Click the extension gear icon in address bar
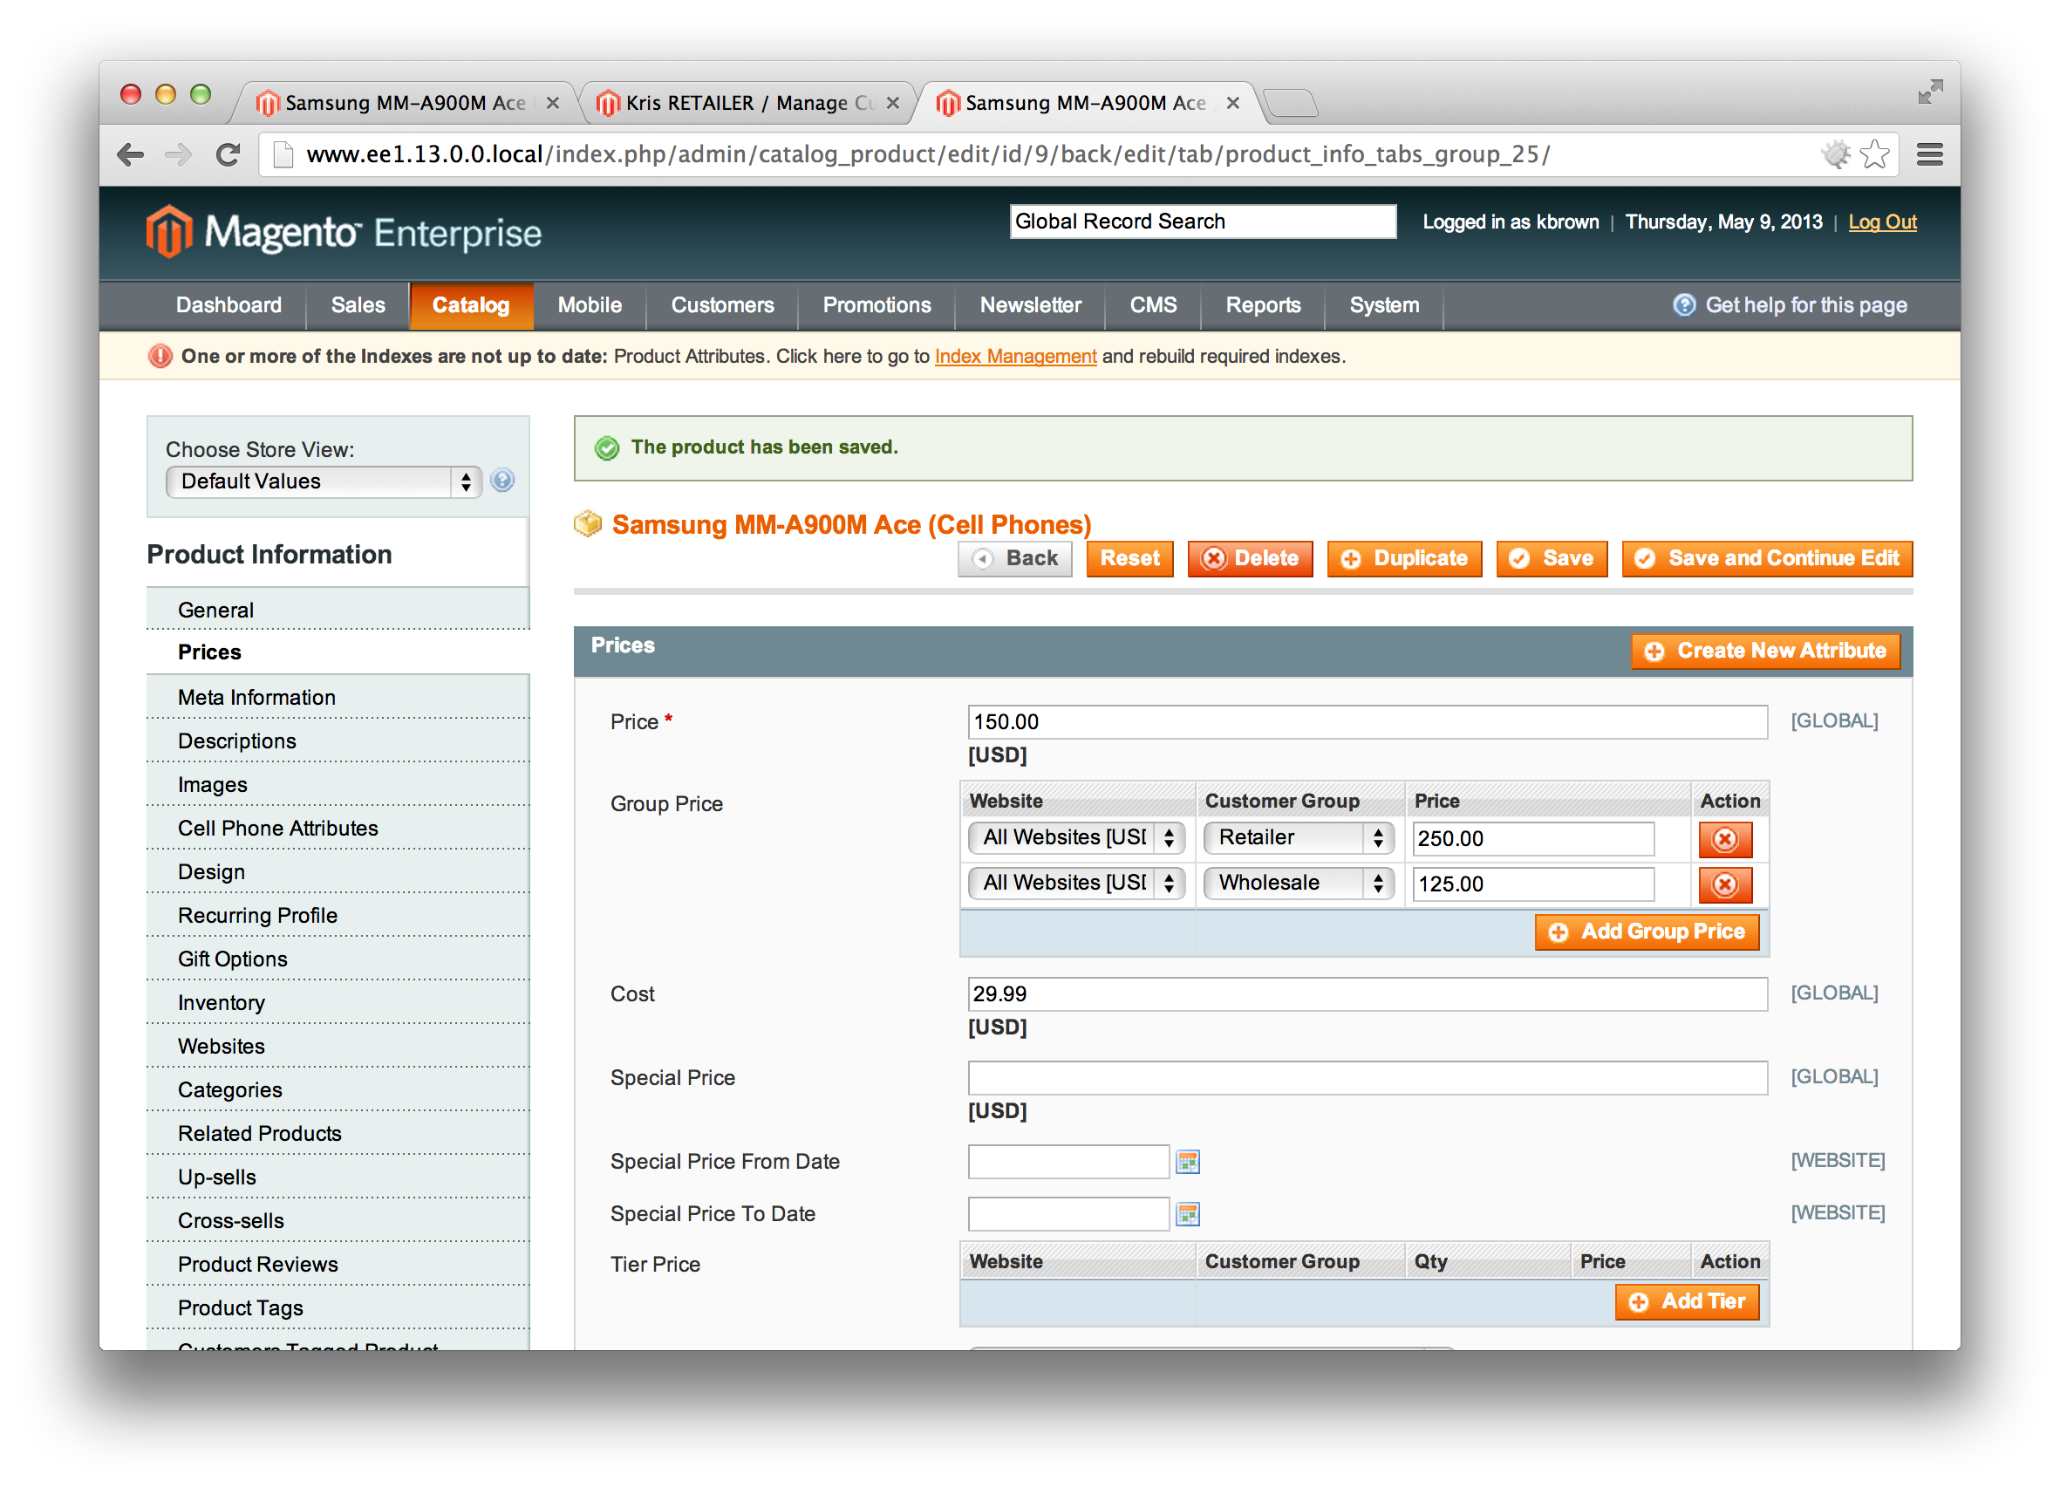This screenshot has height=1488, width=2060. (x=1836, y=155)
